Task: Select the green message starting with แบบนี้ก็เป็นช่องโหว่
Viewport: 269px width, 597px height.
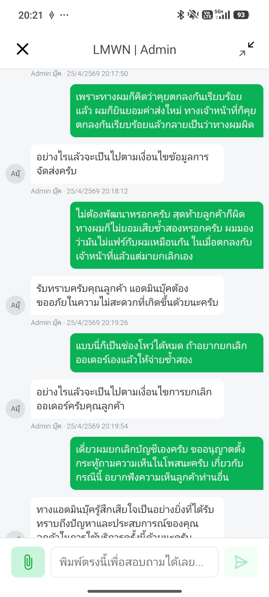Action: [x=167, y=353]
